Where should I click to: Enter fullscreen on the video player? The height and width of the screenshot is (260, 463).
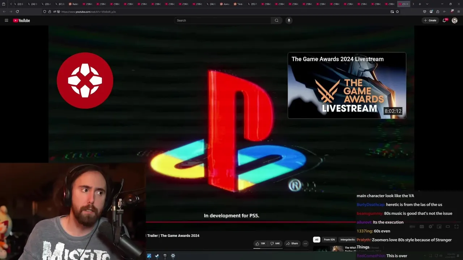[456, 226]
